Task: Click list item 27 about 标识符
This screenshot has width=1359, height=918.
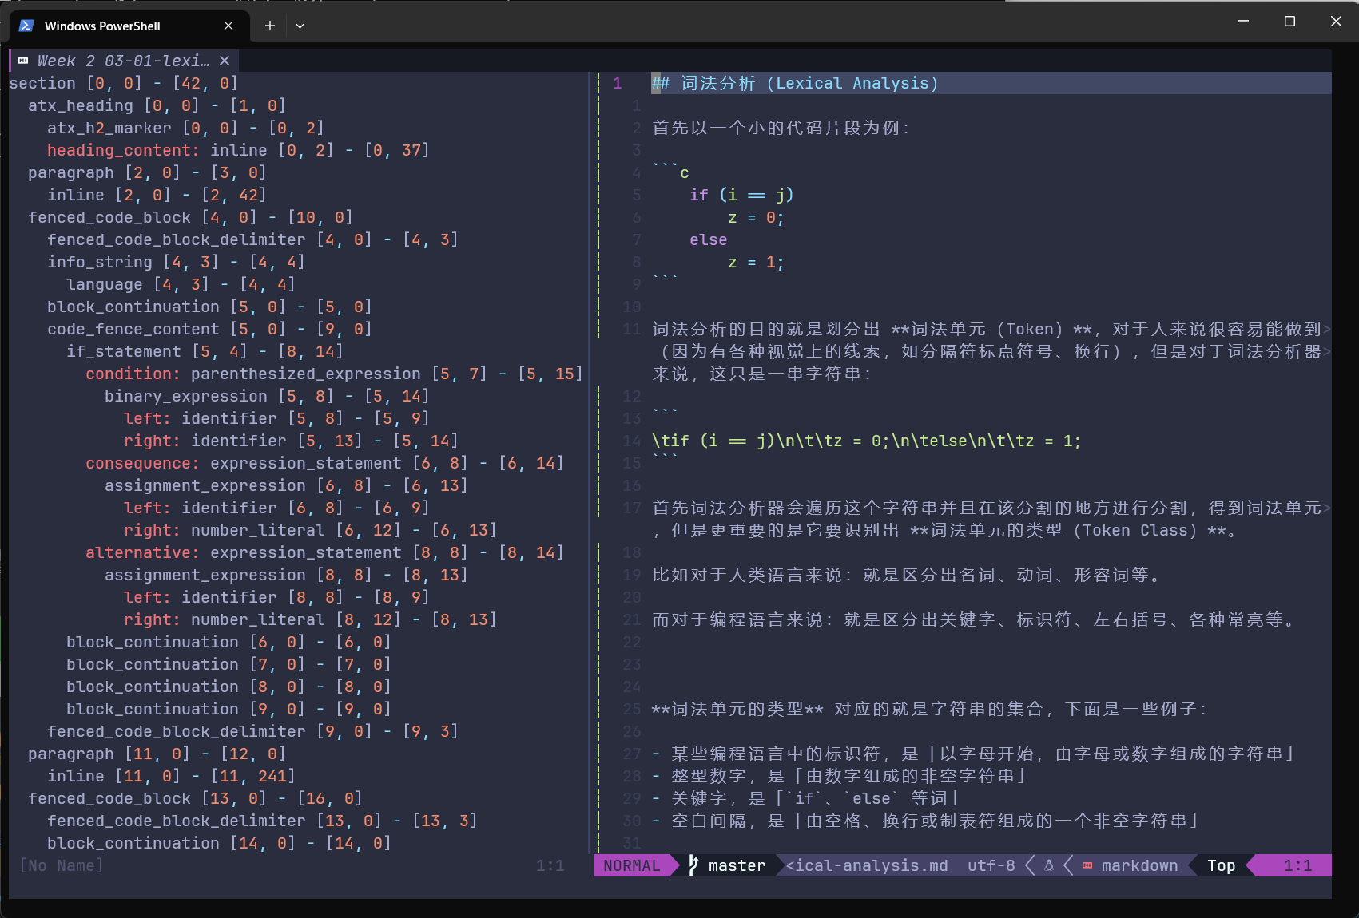Action: point(974,754)
